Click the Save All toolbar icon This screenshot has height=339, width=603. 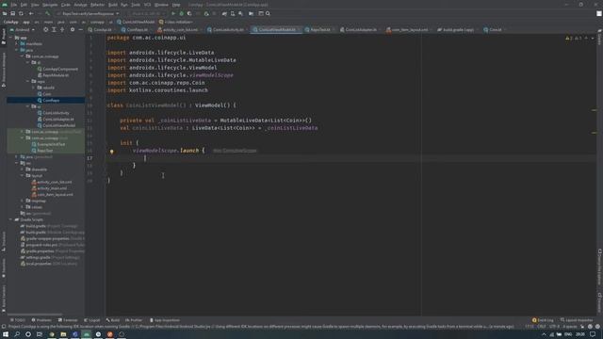click(12, 13)
